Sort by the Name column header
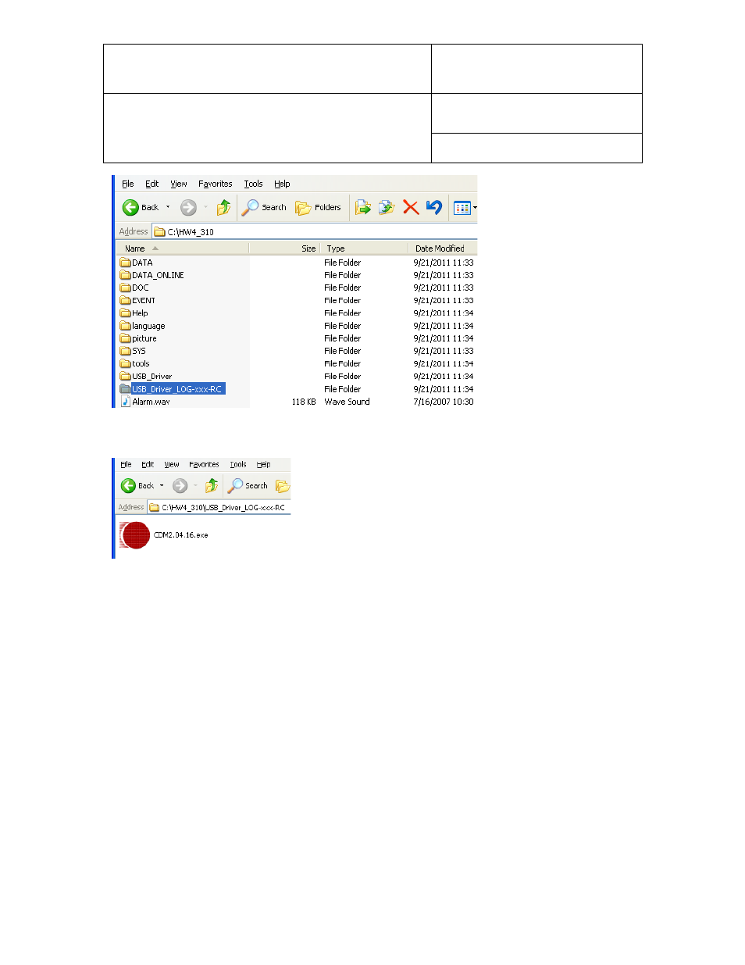The height and width of the screenshot is (965, 745). 183,248
